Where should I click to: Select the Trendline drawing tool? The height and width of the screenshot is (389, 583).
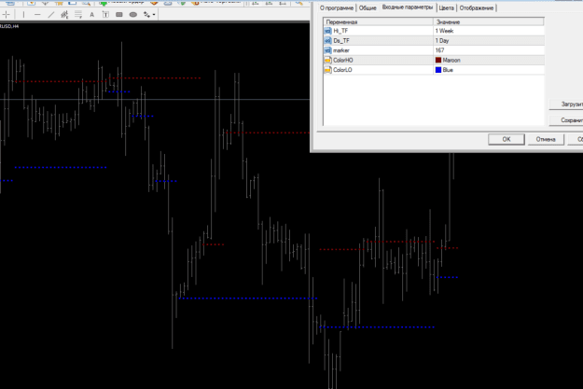[51, 15]
